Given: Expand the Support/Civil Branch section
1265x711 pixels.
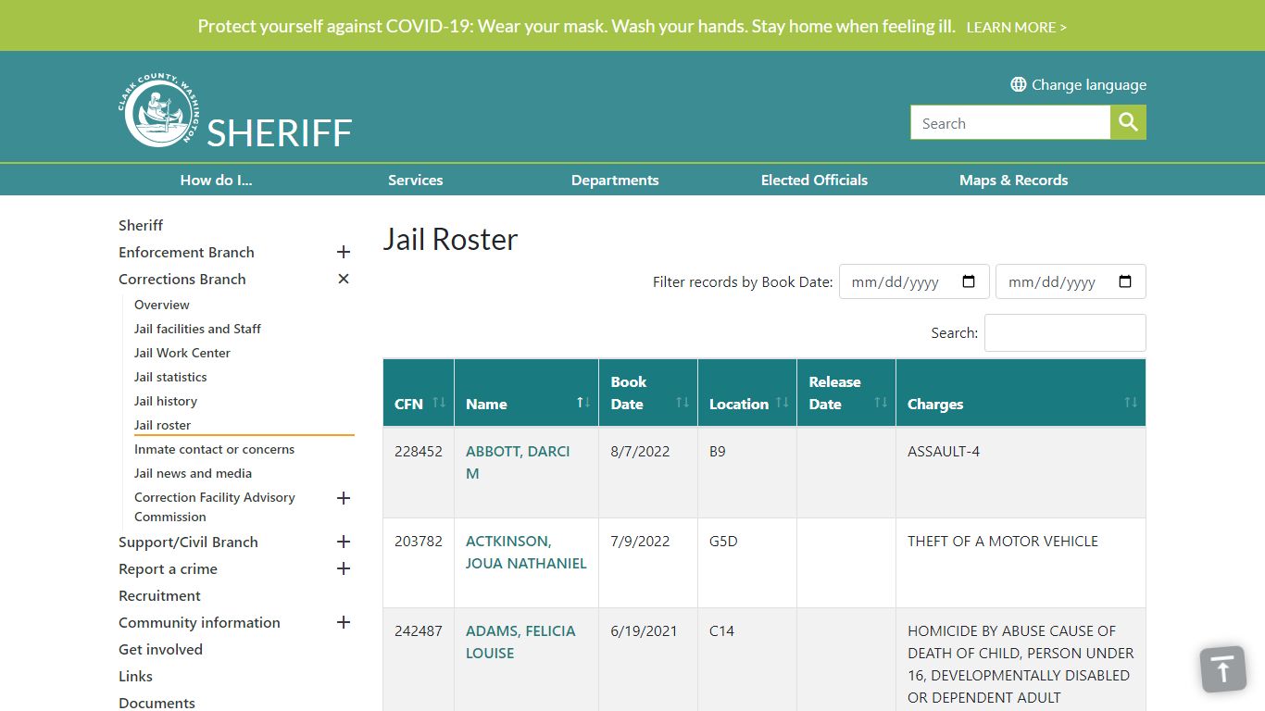Looking at the screenshot, I should click(x=344, y=542).
